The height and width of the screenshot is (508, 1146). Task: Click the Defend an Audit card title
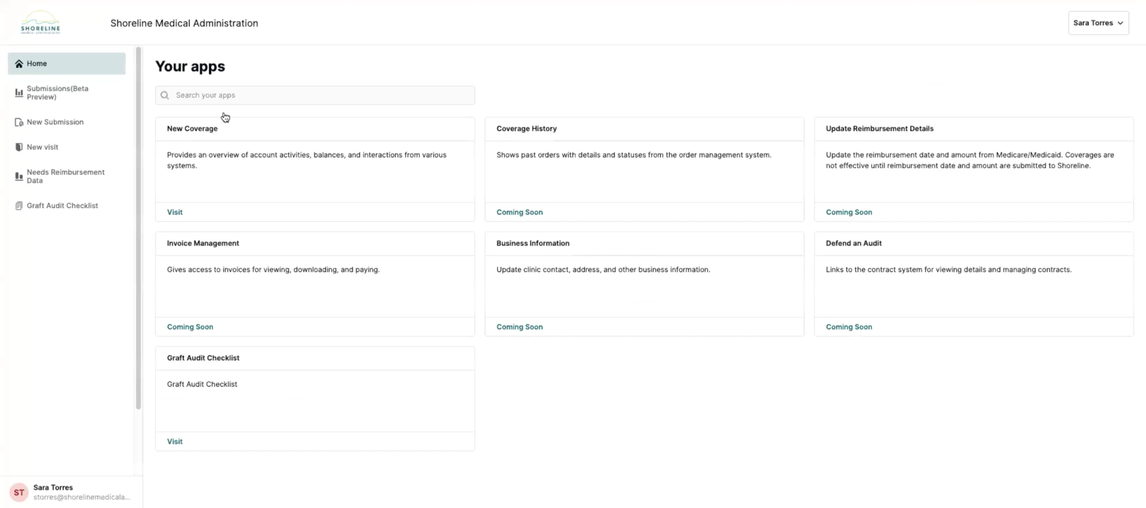pyautogui.click(x=853, y=243)
